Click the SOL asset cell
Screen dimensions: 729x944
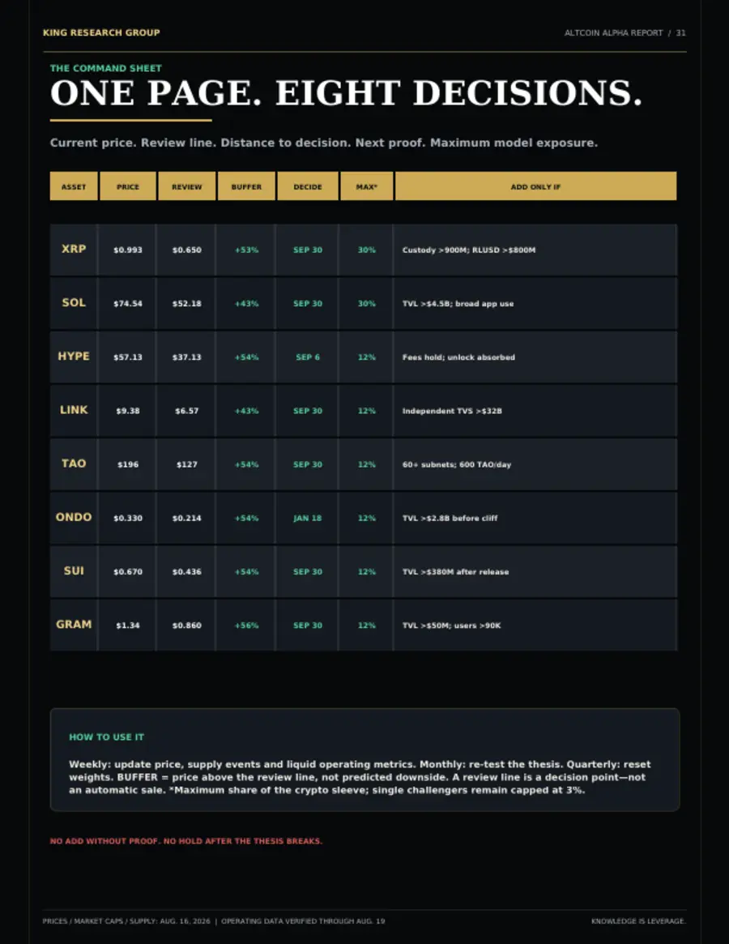click(x=74, y=302)
